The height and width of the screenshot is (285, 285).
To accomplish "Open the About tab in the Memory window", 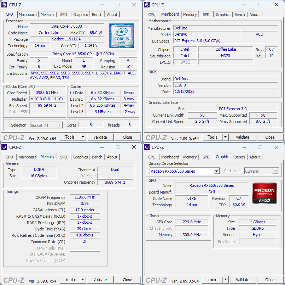I will click(112, 157).
